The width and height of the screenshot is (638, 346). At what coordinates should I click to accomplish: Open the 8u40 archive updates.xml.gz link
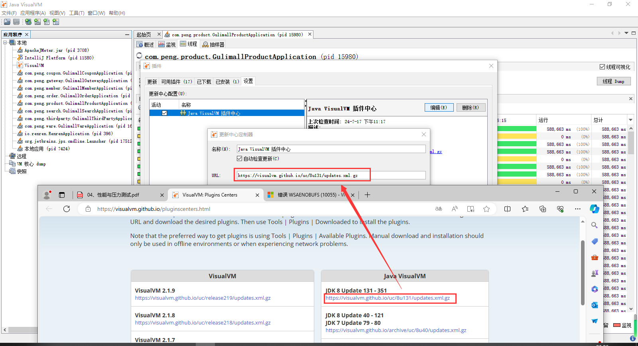pos(396,330)
